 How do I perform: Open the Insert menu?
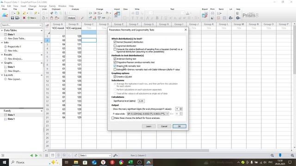[24, 6]
